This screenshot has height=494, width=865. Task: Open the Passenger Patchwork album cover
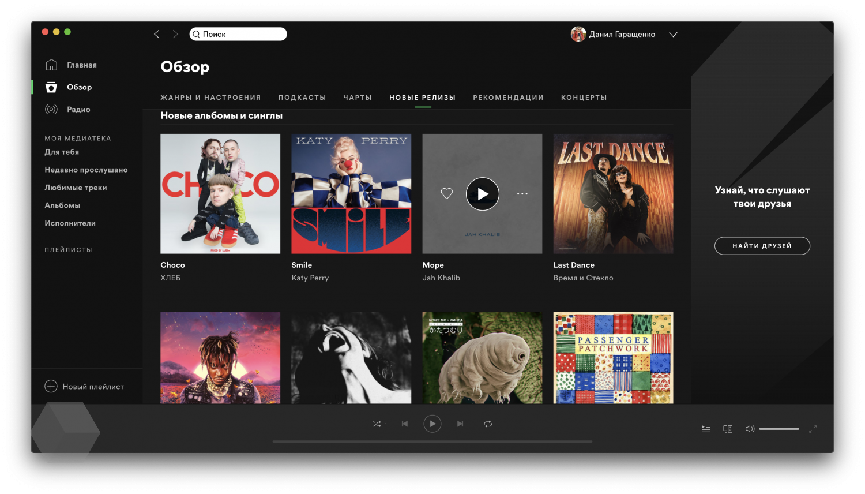pyautogui.click(x=613, y=358)
